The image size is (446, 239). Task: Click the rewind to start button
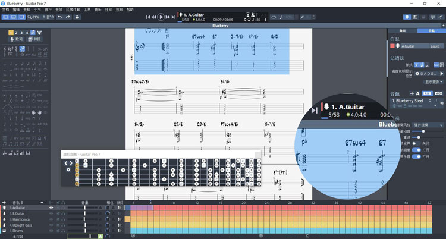click(x=147, y=17)
